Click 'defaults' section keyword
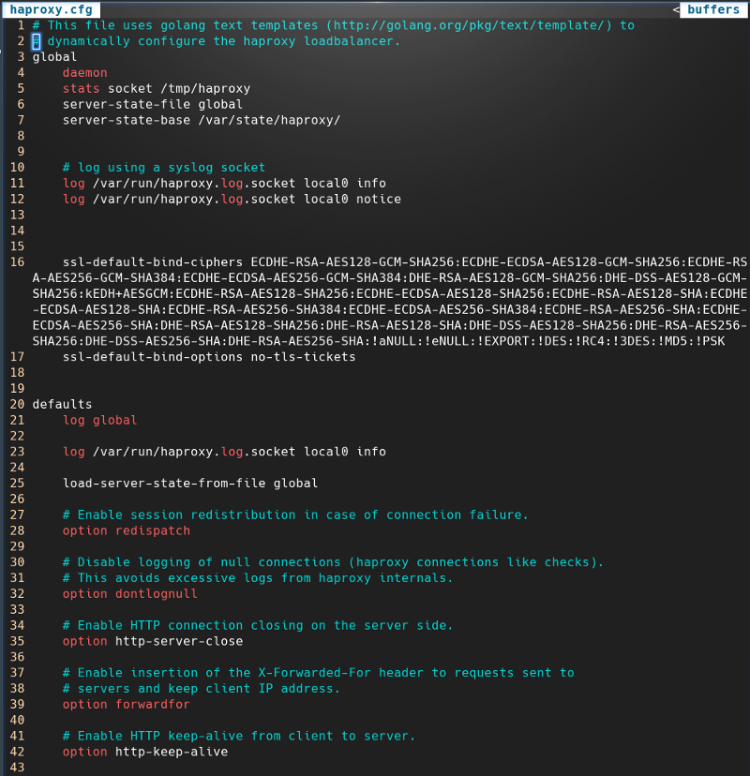 pyautogui.click(x=62, y=404)
